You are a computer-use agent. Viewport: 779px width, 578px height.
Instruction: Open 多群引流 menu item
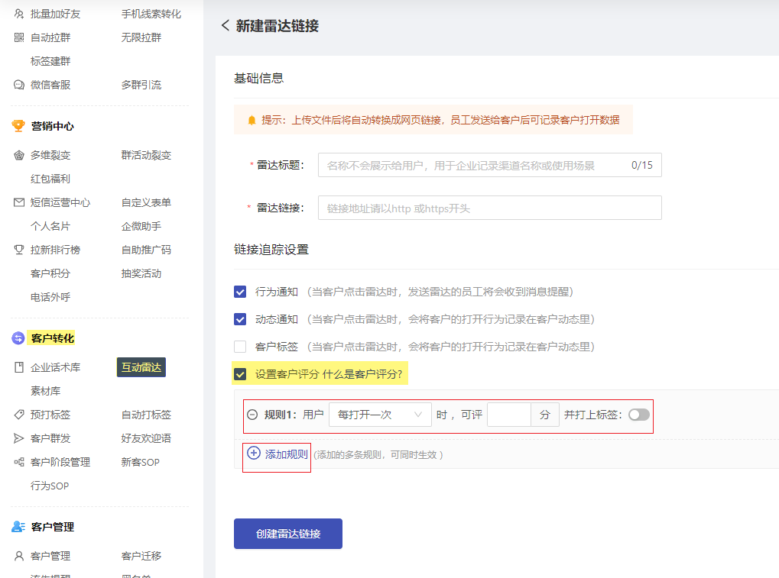click(x=141, y=85)
